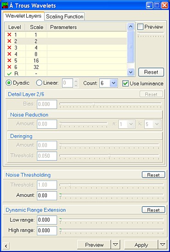170x252 pixels.
Task: Select the Linear radio button
Action: click(39, 83)
